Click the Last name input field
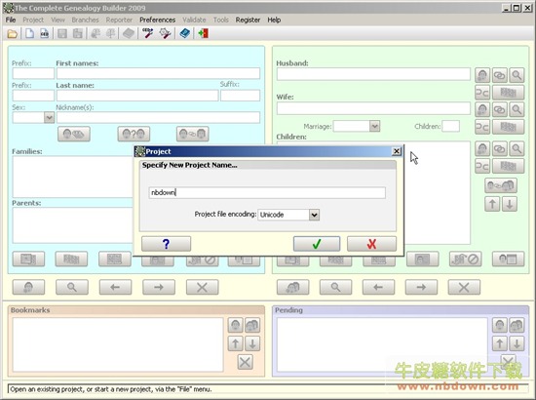The image size is (536, 400). (x=137, y=96)
